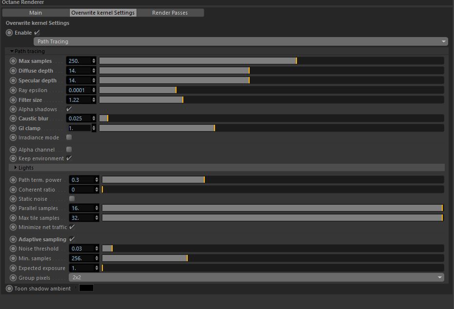Click the animation dot beside Expected exposure
Image resolution: width=454 pixels, height=309 pixels.
[x=13, y=268]
